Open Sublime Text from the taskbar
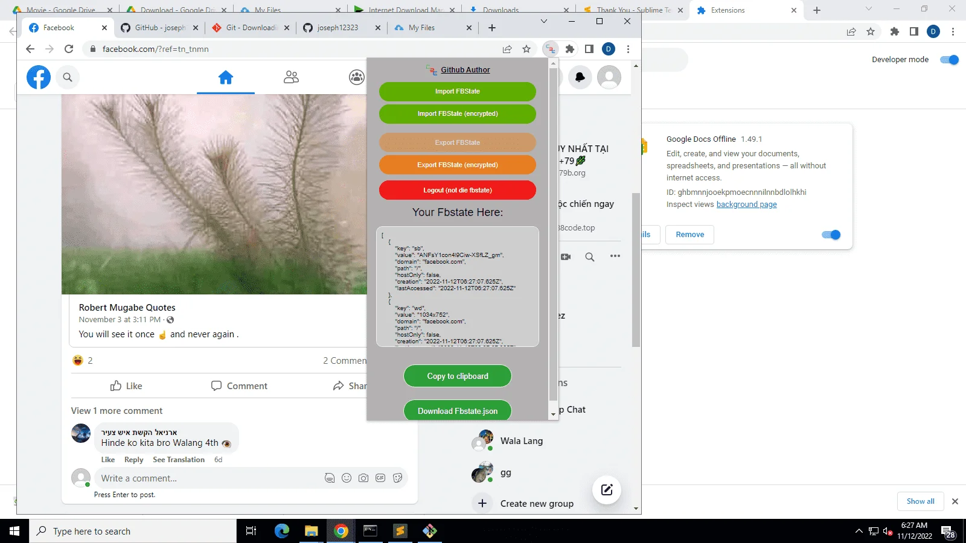The image size is (966, 543). (x=400, y=531)
